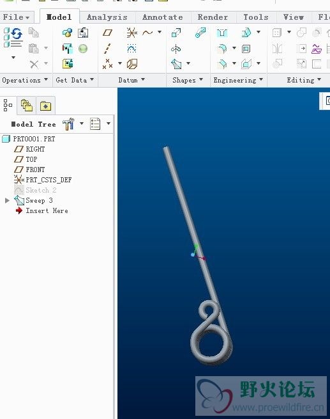The width and height of the screenshot is (330, 419).
Task: Select the FRONT datum plane item
Action: pos(35,170)
